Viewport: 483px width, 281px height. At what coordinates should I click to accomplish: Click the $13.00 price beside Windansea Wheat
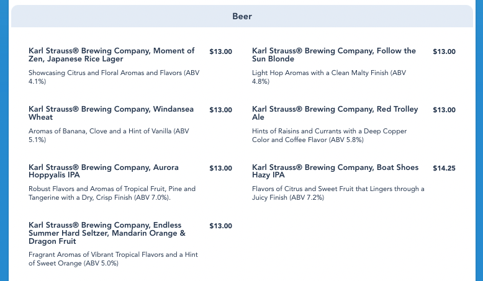coord(220,110)
